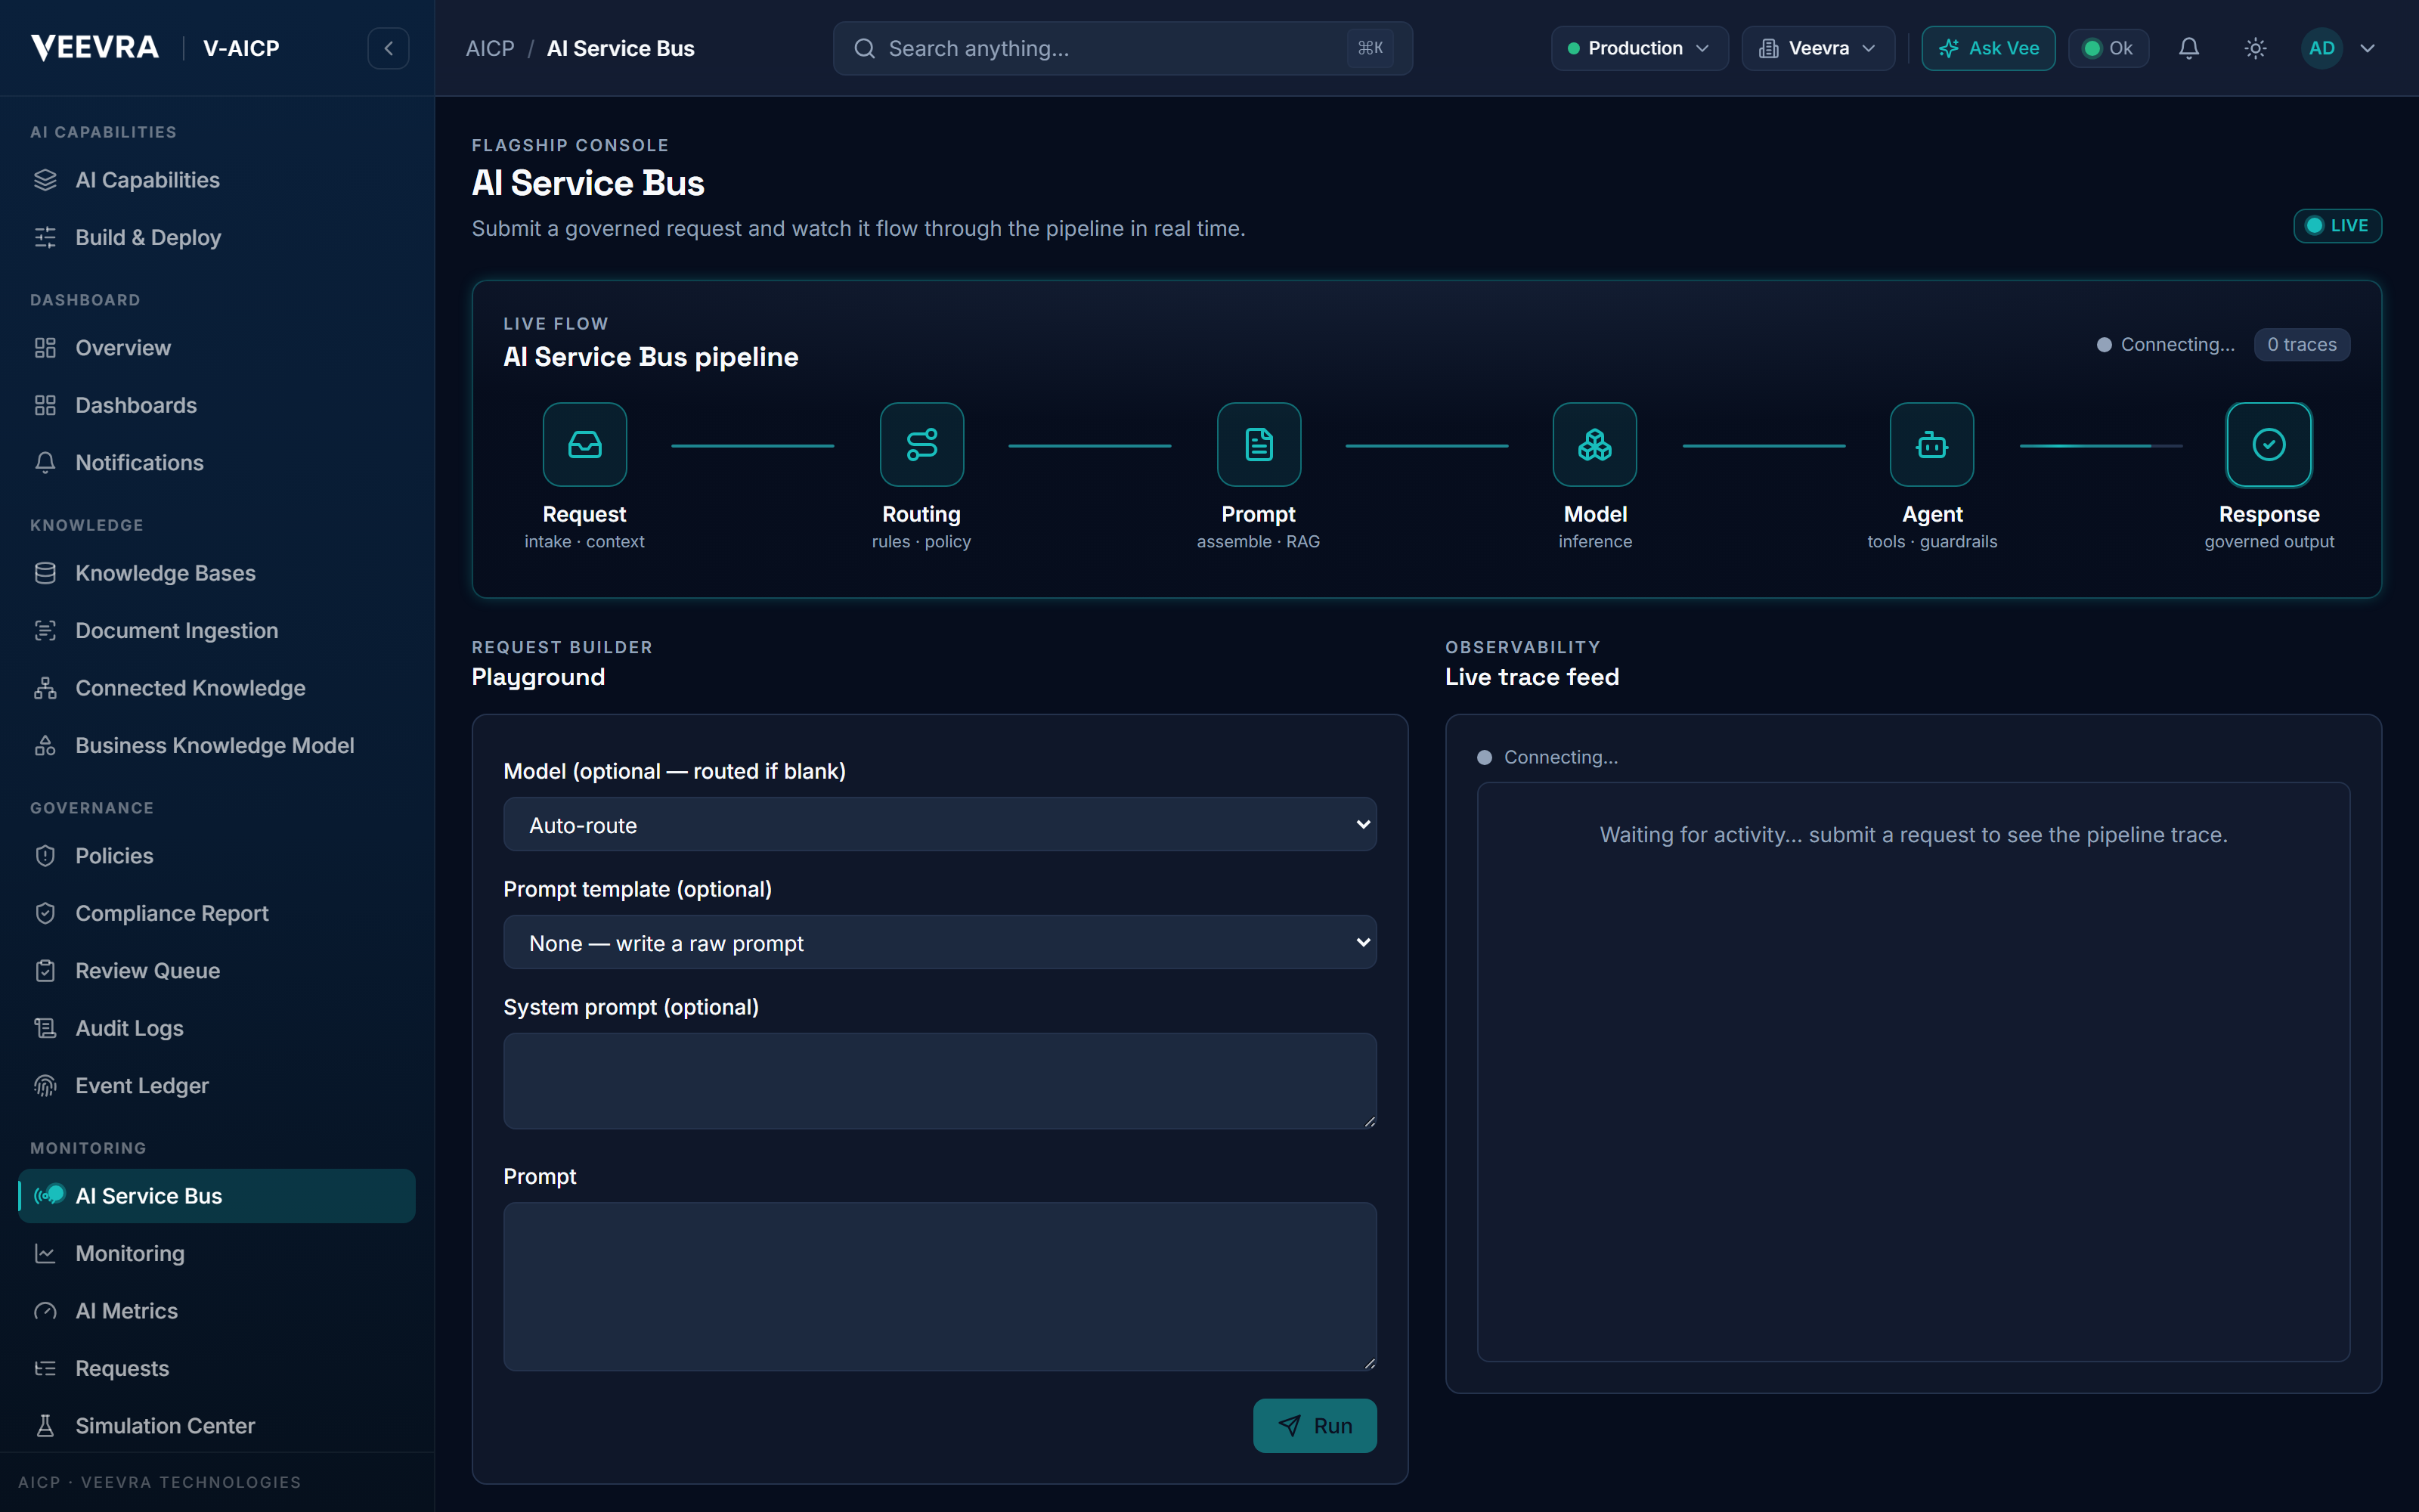Navigate to Monitoring in sidebar
Image resolution: width=2419 pixels, height=1512 pixels.
pyautogui.click(x=217, y=1253)
